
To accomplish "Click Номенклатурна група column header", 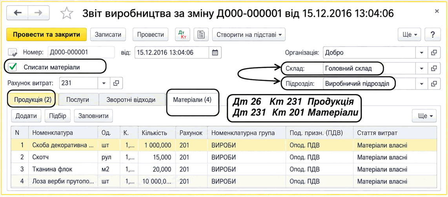I will click(x=247, y=133).
